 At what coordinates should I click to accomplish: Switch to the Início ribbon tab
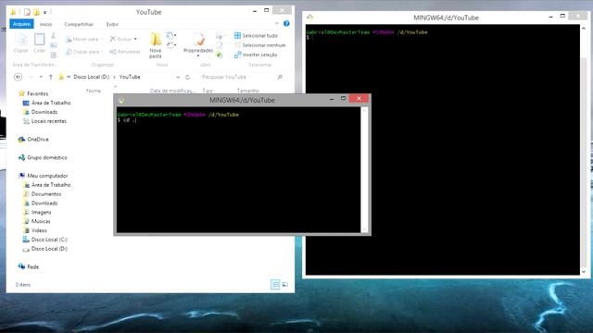click(45, 24)
